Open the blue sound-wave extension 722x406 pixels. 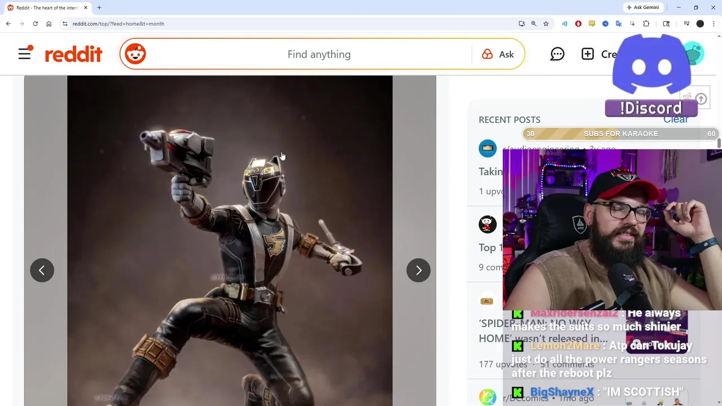[x=565, y=24]
